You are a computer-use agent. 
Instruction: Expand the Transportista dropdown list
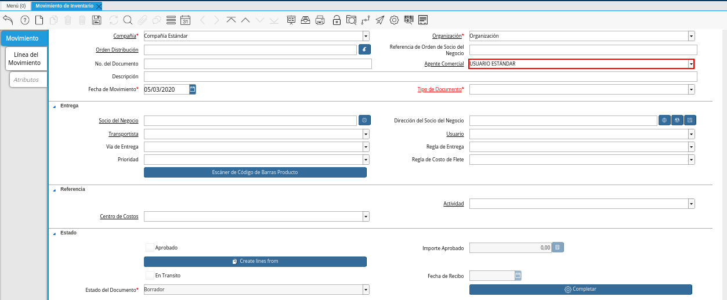[x=366, y=134]
